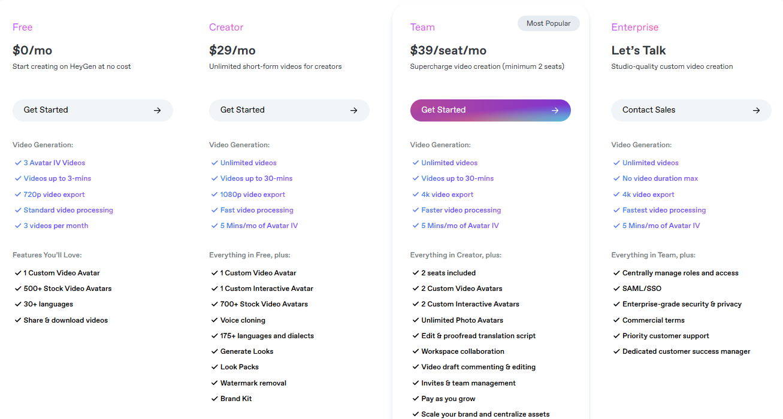Viewport: 783px width, 419px height.
Task: Click the checkmark beside 4k video export under Enterprise
Action: pos(616,194)
